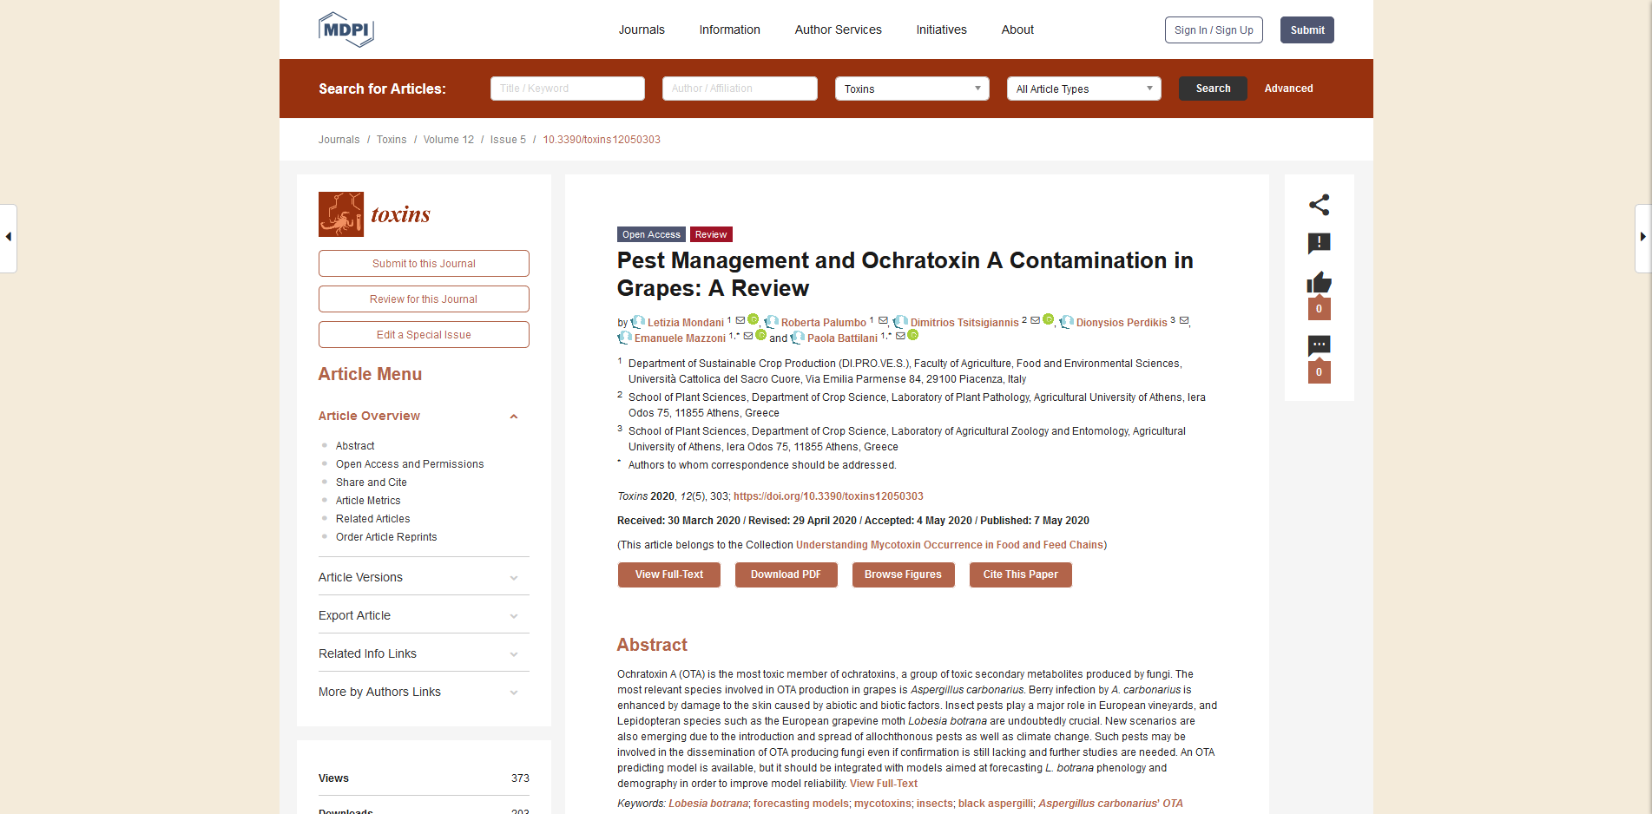Click the MDPI logo
The height and width of the screenshot is (814, 1652).
[x=346, y=30]
